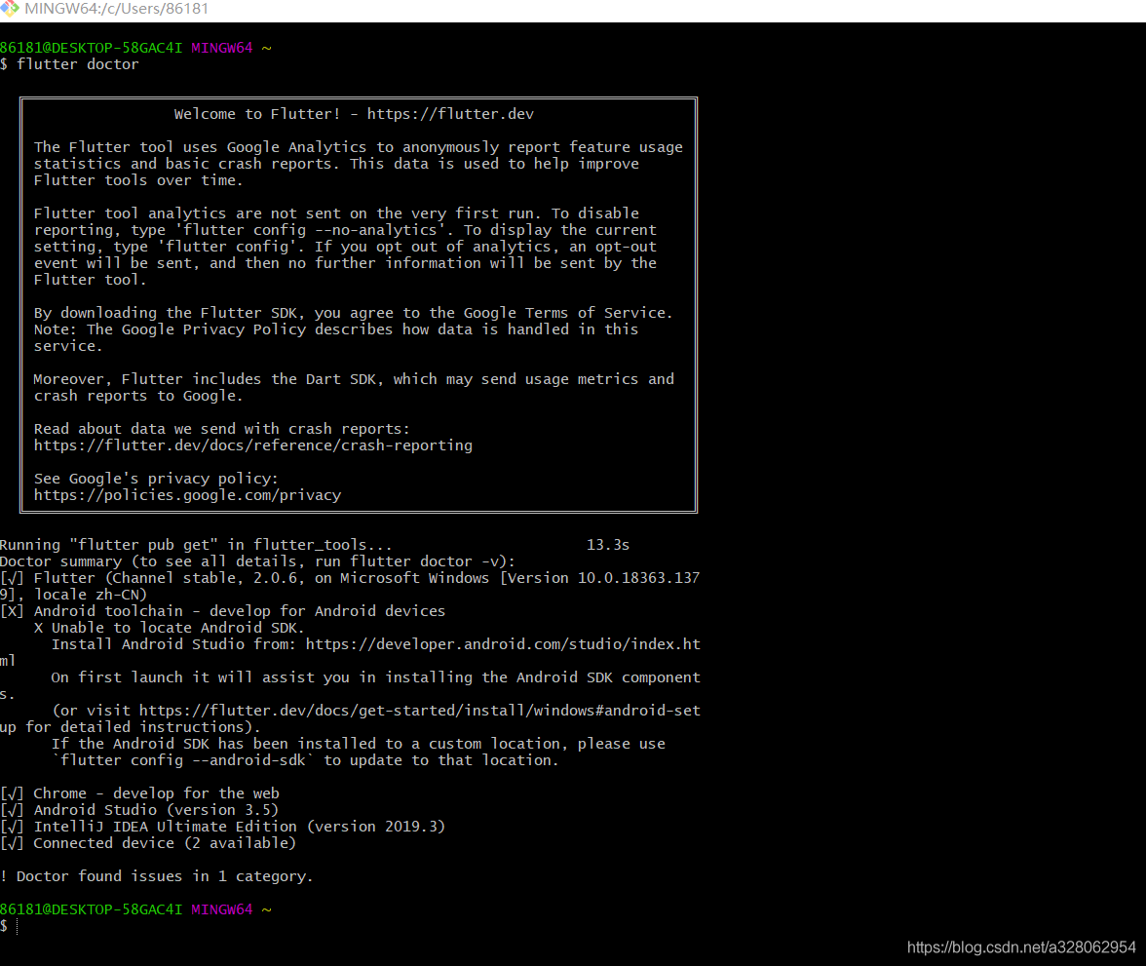Viewport: 1146px width, 966px height.
Task: Open the flutter.dev windows install URL
Action: (x=419, y=711)
